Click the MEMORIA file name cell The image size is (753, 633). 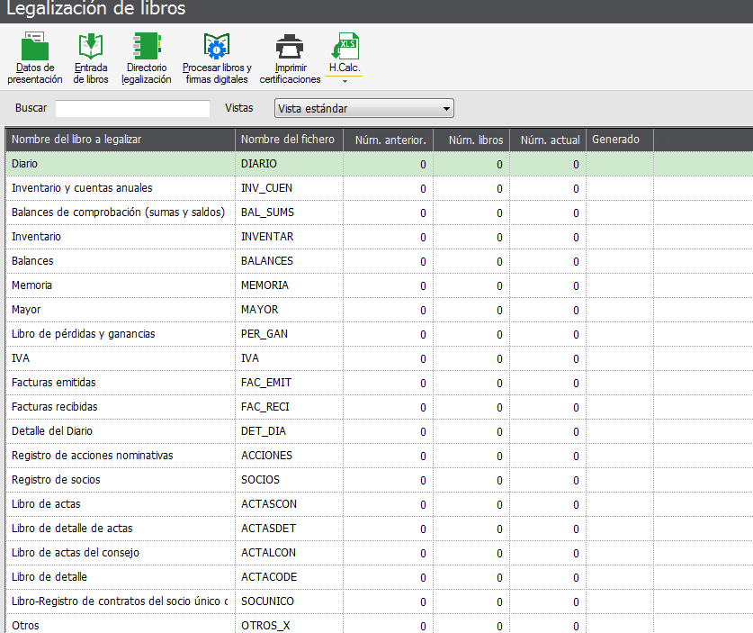pos(289,285)
